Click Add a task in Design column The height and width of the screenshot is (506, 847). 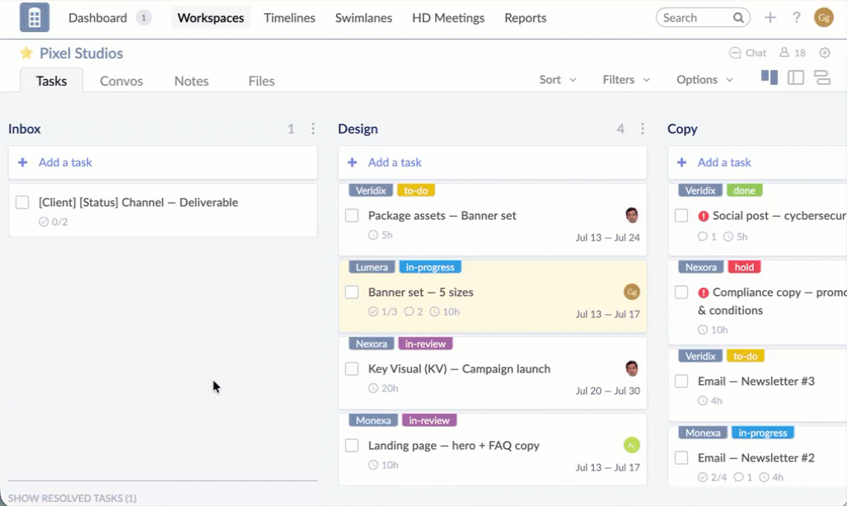(x=492, y=162)
